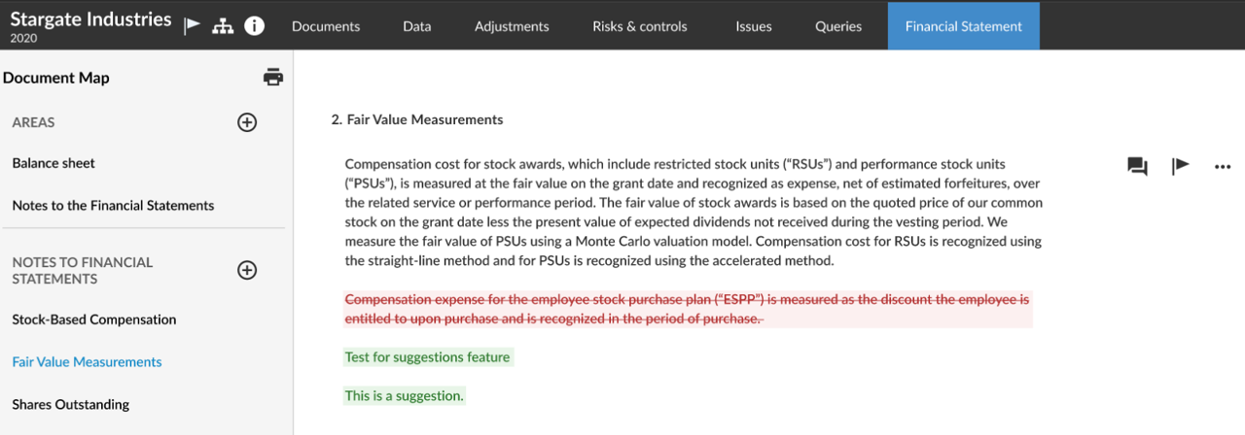Click the flag icon beside Stargate Industries
This screenshot has height=435, width=1245.
pos(193,25)
